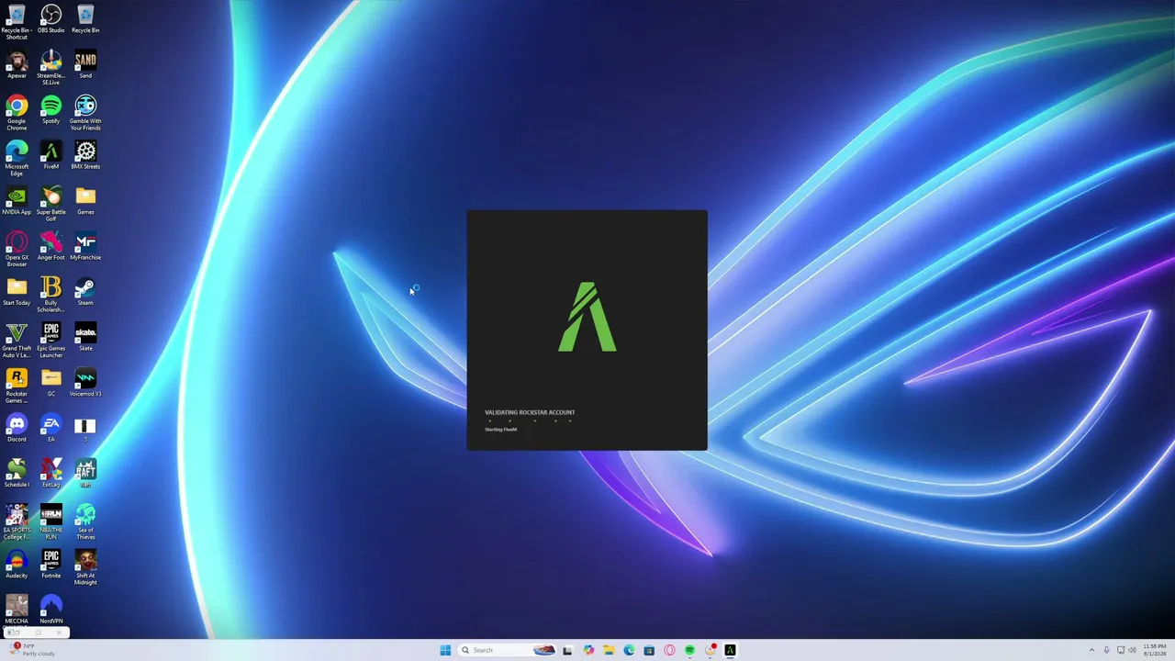Select the Bully Scholarship desktop icon
Screen dimensions: 1175x661
(x=51, y=295)
